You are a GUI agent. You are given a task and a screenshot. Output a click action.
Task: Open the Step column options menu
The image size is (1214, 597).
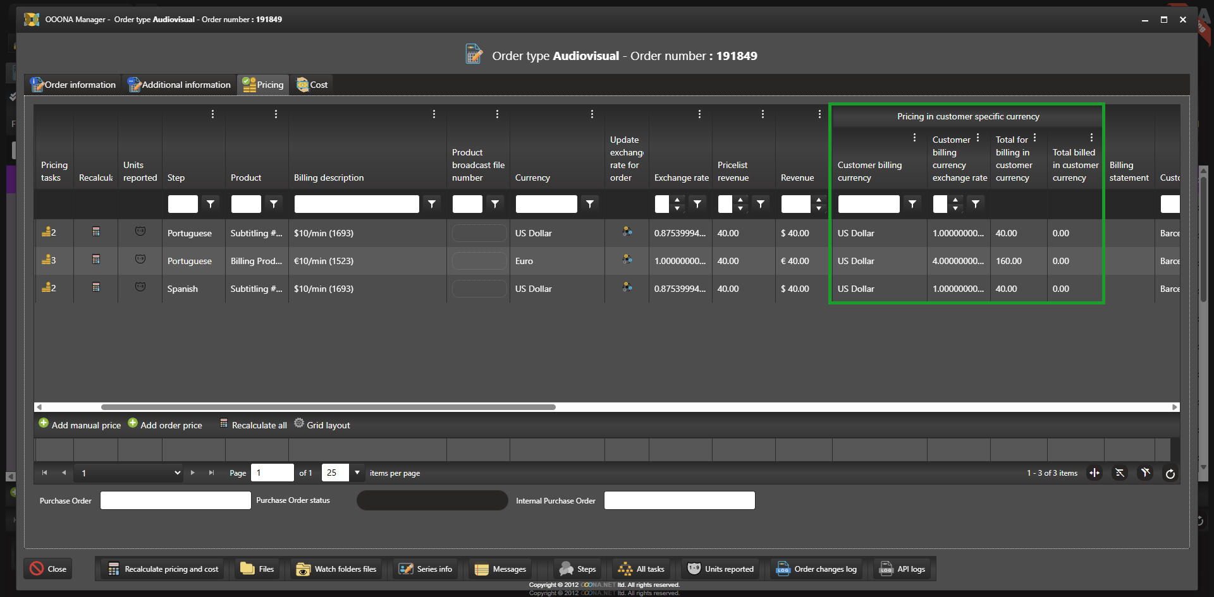212,114
